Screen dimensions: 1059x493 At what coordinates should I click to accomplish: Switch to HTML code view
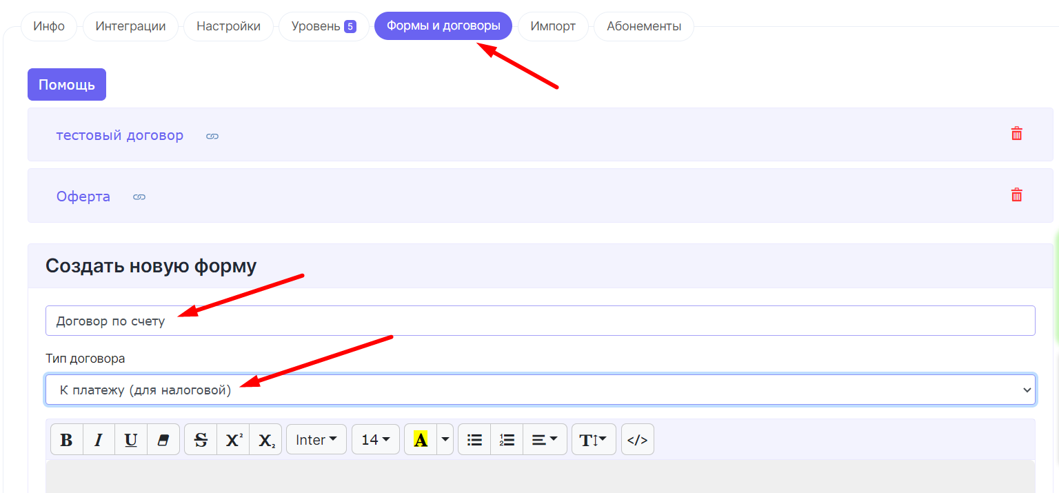[x=638, y=439]
